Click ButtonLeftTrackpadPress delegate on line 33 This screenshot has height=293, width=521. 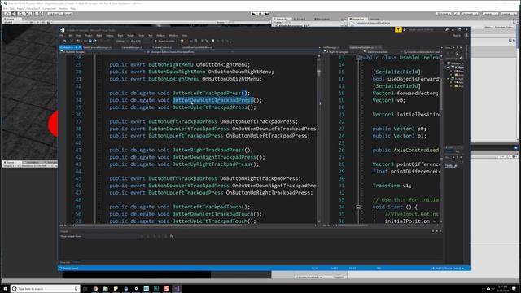click(x=207, y=93)
